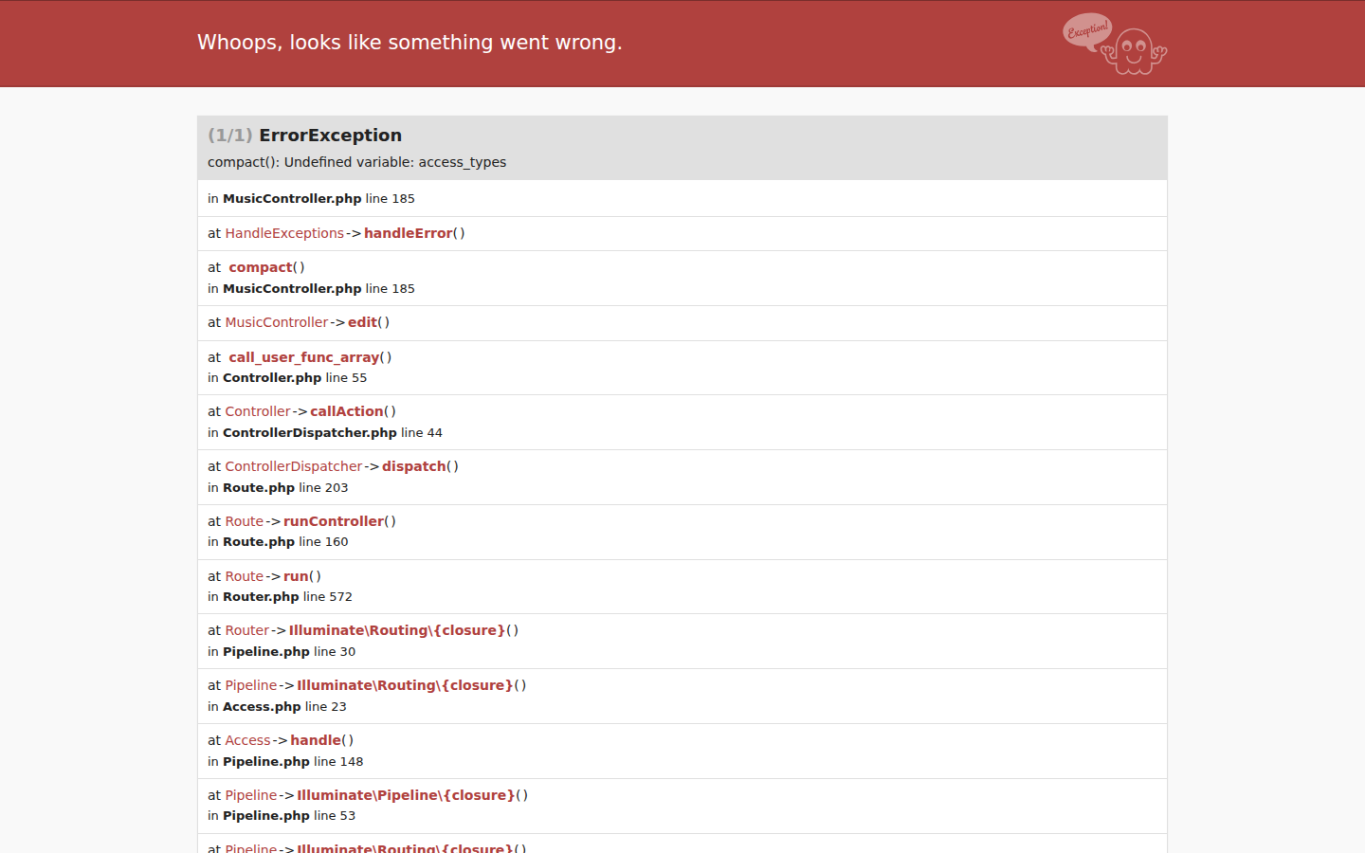Image resolution: width=1365 pixels, height=853 pixels.
Task: Open the Router class link
Action: [x=247, y=630]
